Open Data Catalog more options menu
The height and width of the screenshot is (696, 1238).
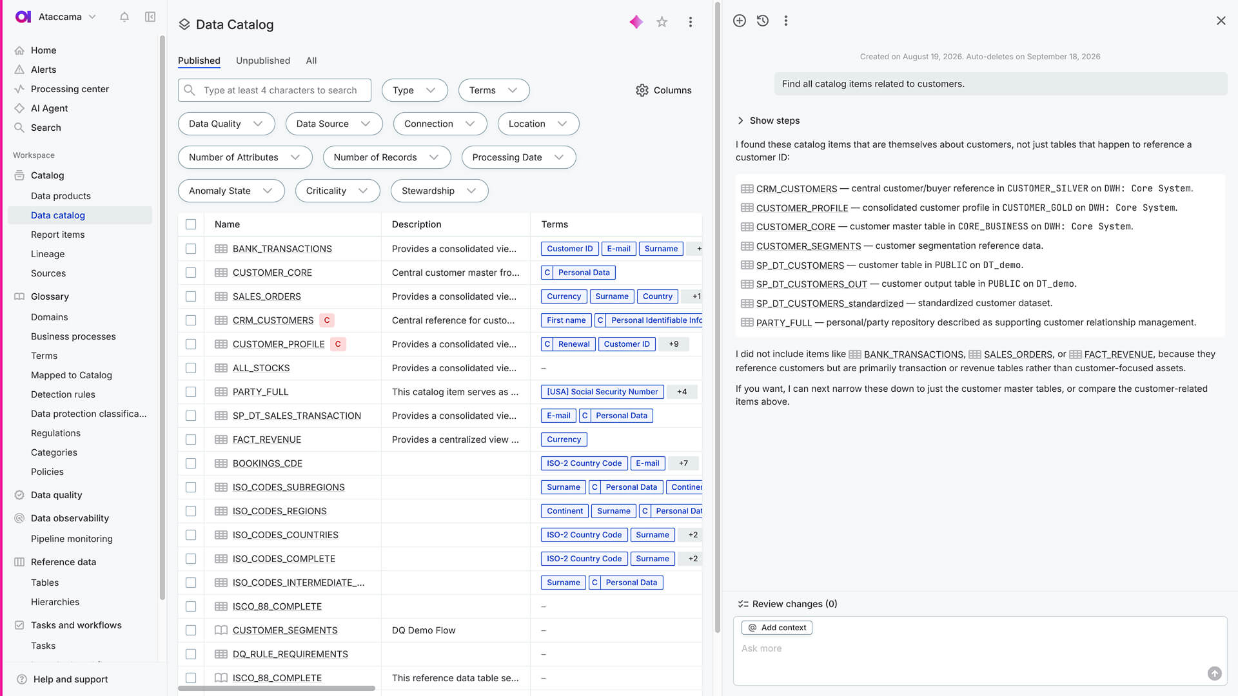[691, 22]
